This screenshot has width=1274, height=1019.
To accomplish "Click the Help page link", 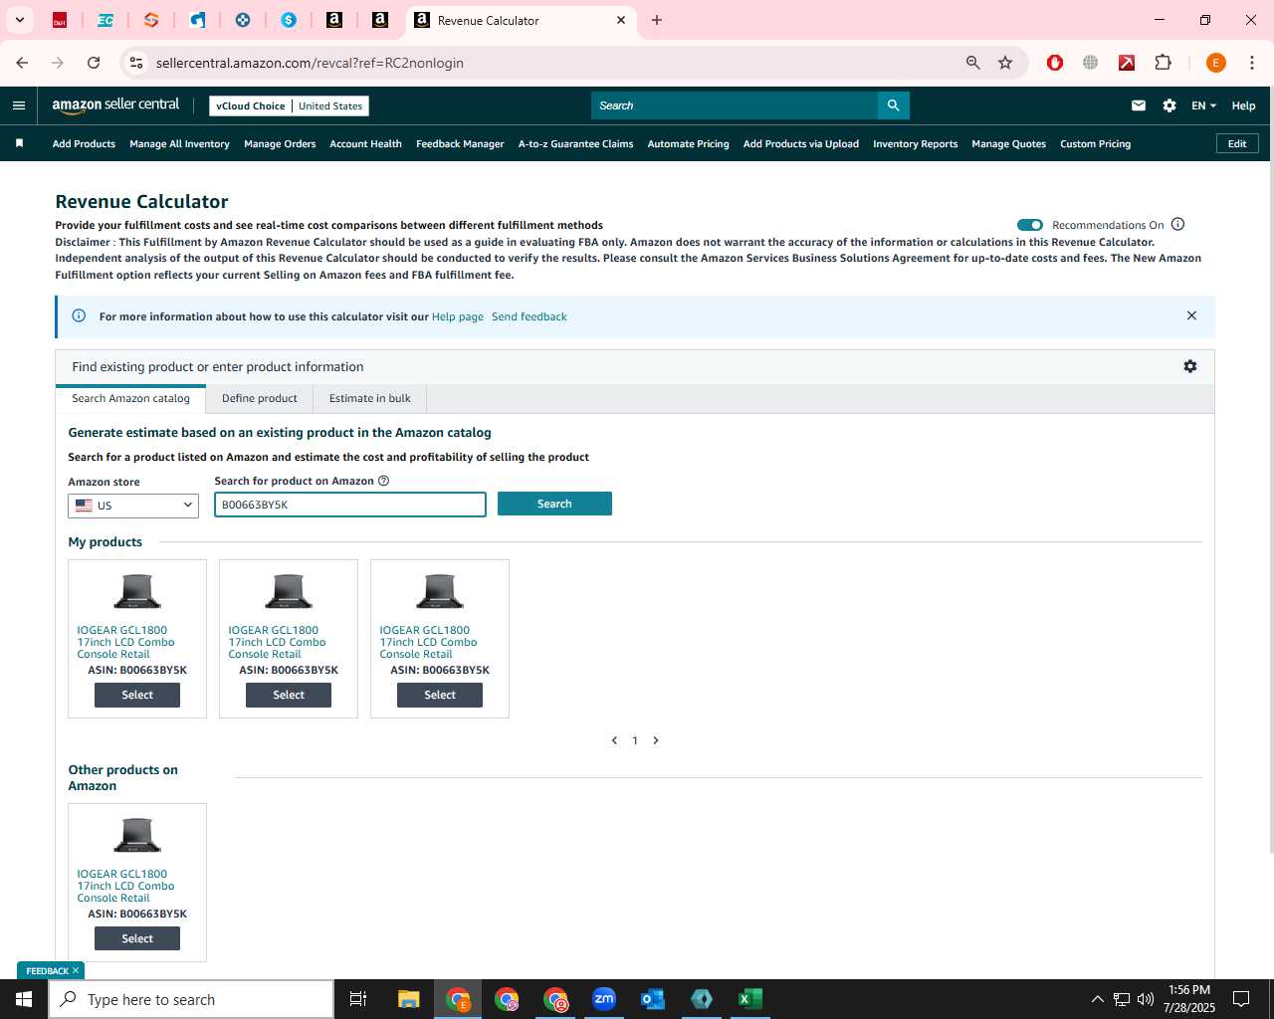I will tap(458, 316).
